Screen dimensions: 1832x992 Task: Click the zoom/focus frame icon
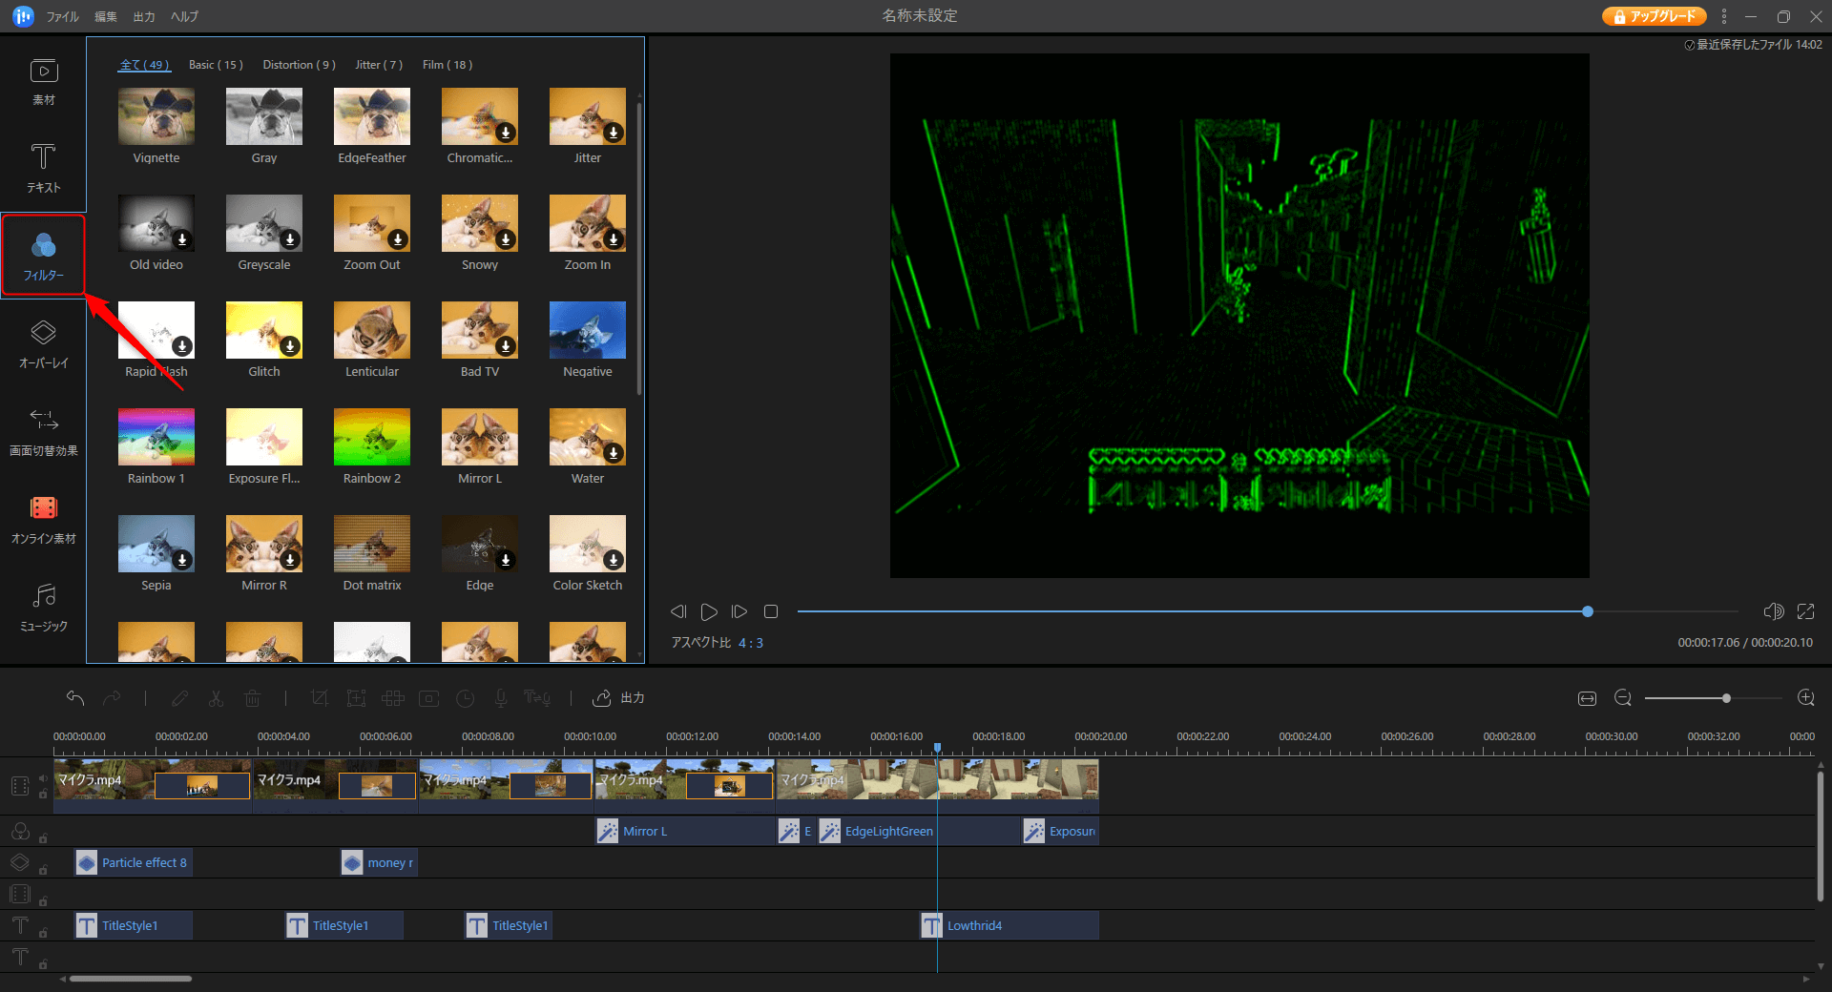(356, 698)
